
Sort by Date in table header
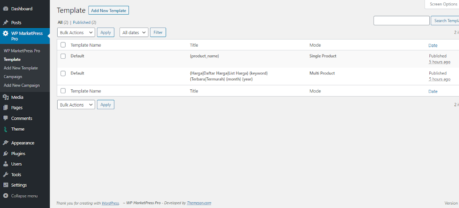click(433, 45)
